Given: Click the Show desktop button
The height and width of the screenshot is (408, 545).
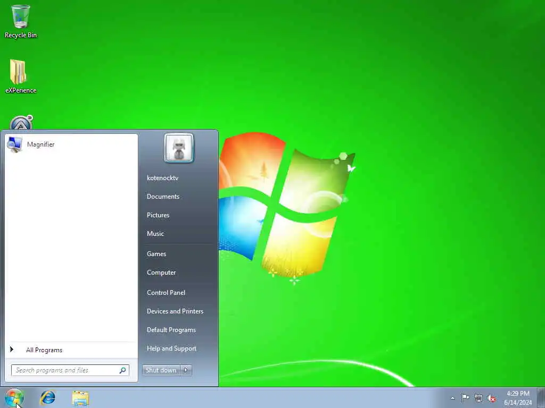Looking at the screenshot, I should point(541,398).
